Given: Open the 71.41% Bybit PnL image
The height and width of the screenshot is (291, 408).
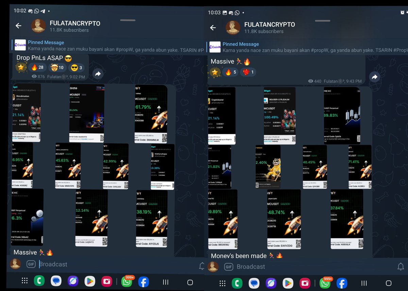Looking at the screenshot, I should [360, 167].
